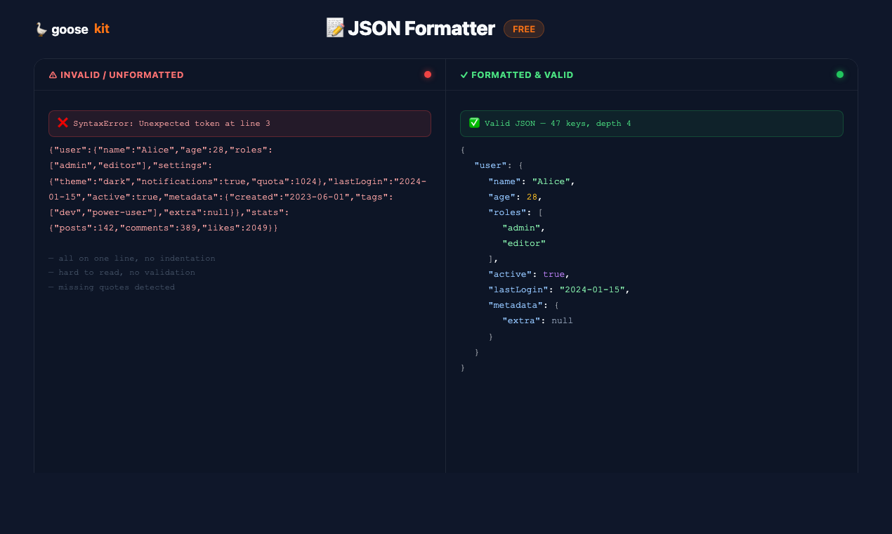Screen dimensions: 892x534
Task: Click the "age": 28 line
Action: (515, 197)
